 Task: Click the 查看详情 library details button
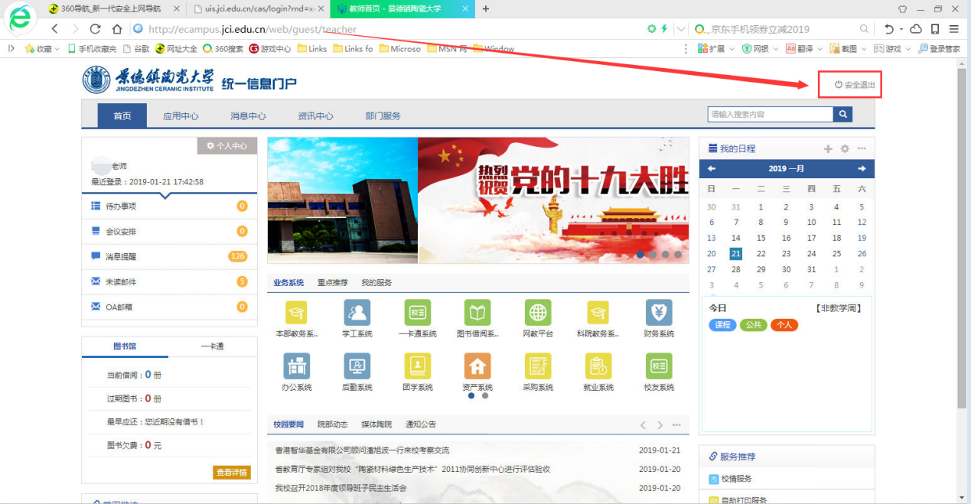(231, 472)
